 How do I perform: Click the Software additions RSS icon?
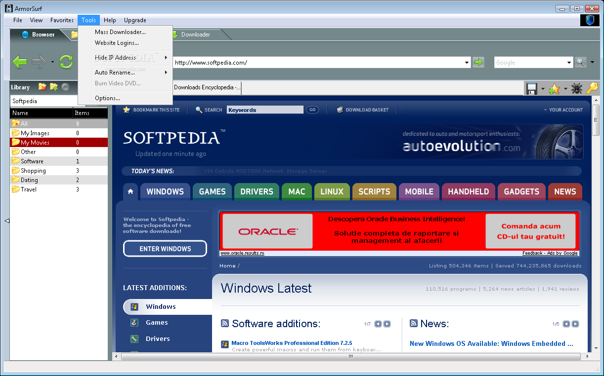pos(225,324)
